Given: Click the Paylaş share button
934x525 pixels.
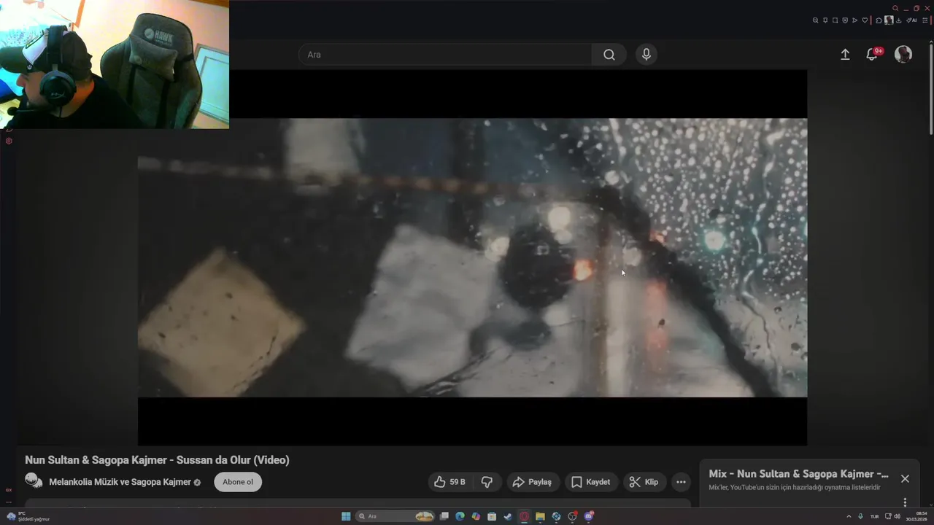Looking at the screenshot, I should point(533,482).
